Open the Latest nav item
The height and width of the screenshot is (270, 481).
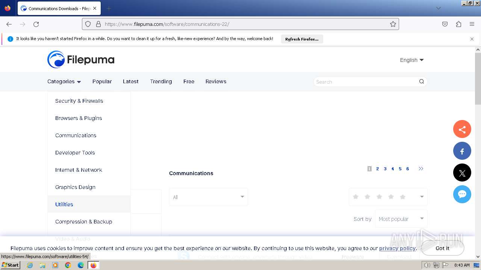tap(131, 81)
